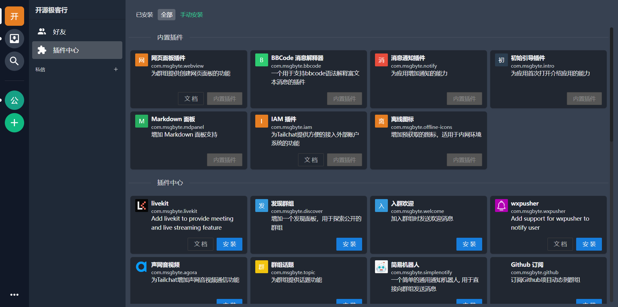Click the 声网音视频 agora logo icon
This screenshot has width=618, height=307.
142,267
